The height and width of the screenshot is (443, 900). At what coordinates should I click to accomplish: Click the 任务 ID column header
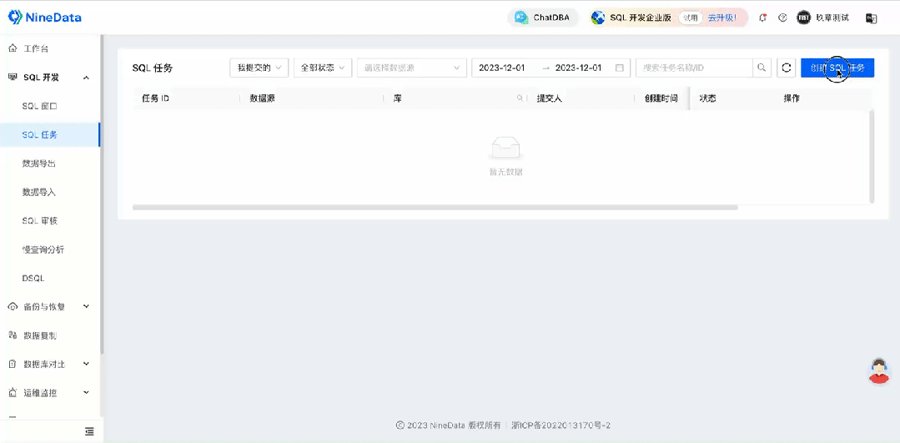pyautogui.click(x=155, y=98)
